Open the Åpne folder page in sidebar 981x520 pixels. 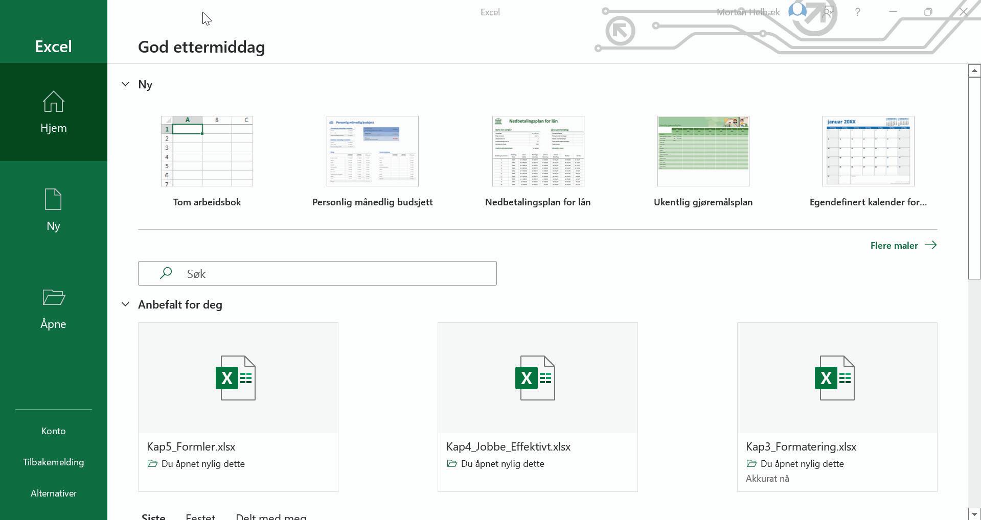(x=54, y=308)
